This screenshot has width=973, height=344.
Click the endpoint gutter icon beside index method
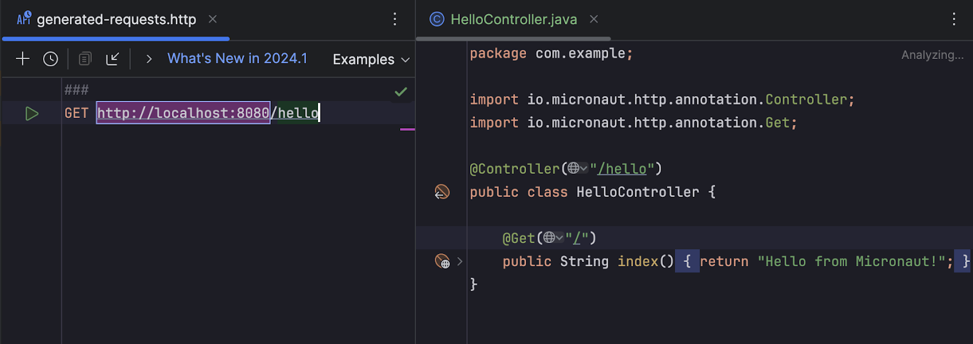point(442,261)
